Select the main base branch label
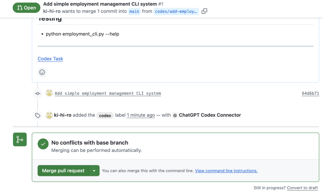This screenshot has height=193, width=323. (134, 11)
